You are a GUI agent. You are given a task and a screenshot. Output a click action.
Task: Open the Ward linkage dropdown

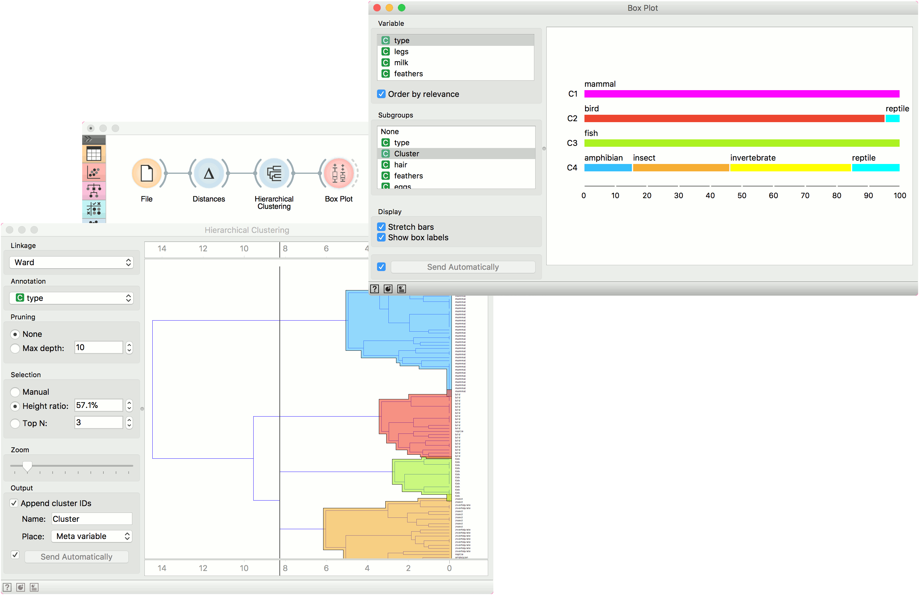point(71,262)
